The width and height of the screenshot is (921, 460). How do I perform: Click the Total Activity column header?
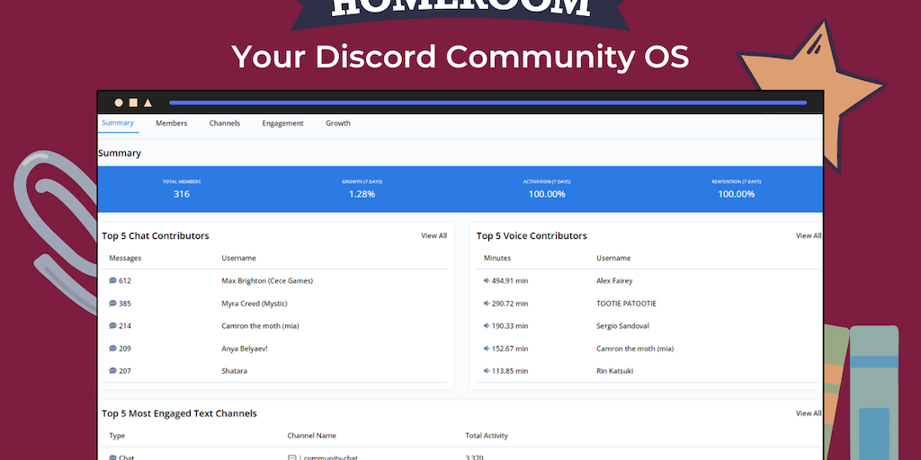pos(487,436)
